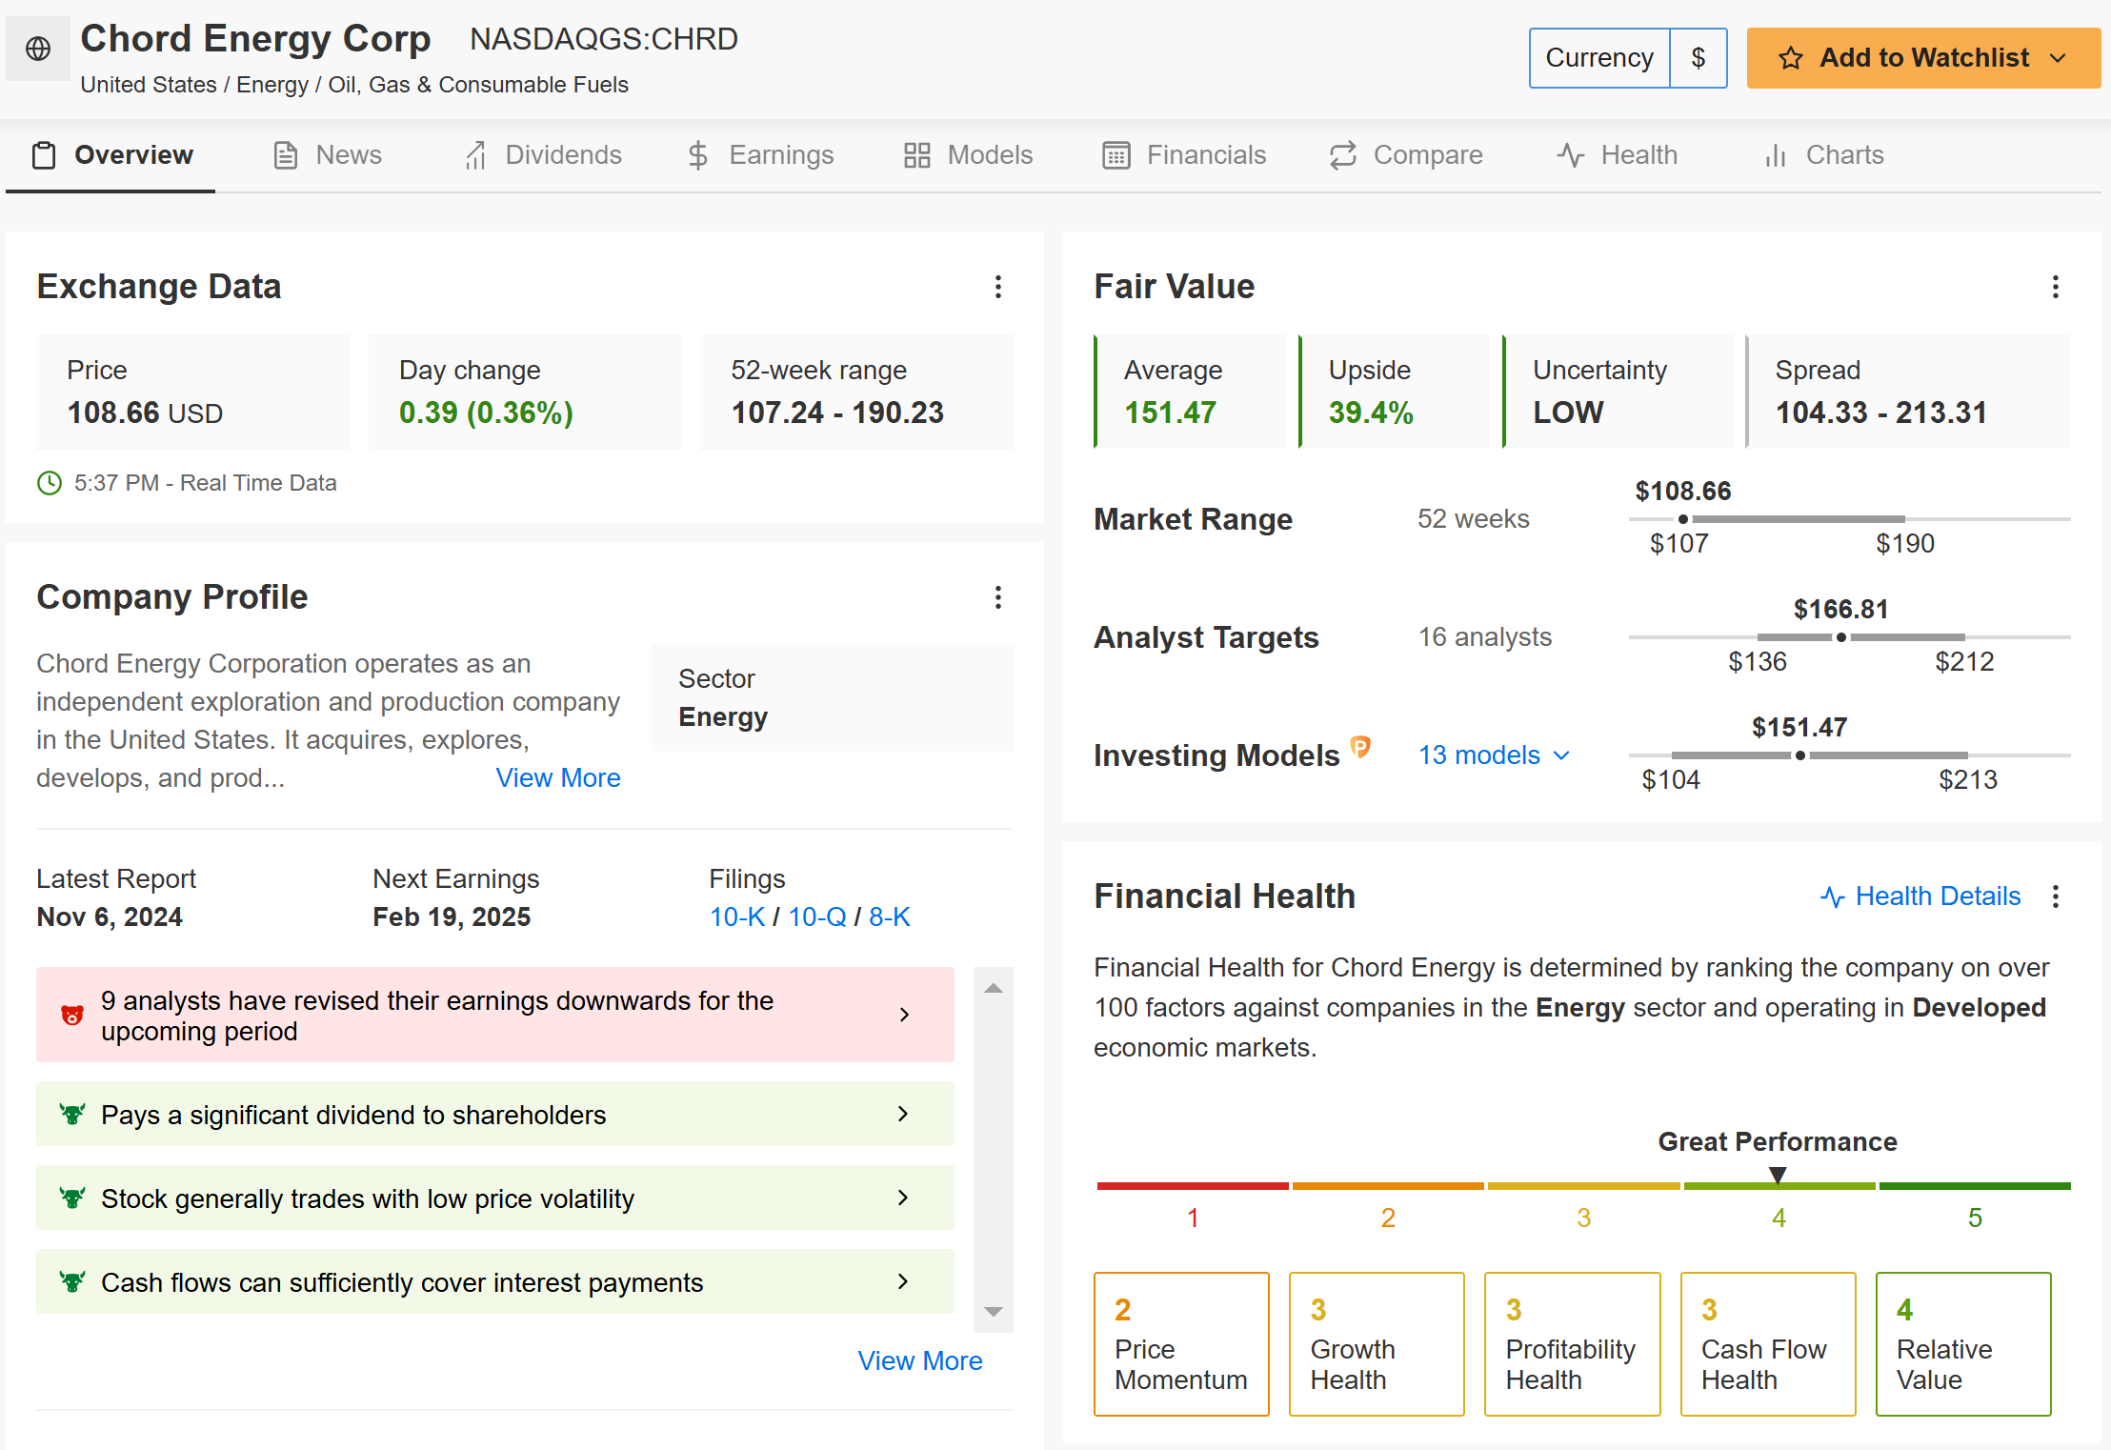Open the Add to Watchlist dropdown arrow
Image resolution: width=2111 pixels, height=1450 pixels.
click(2058, 58)
